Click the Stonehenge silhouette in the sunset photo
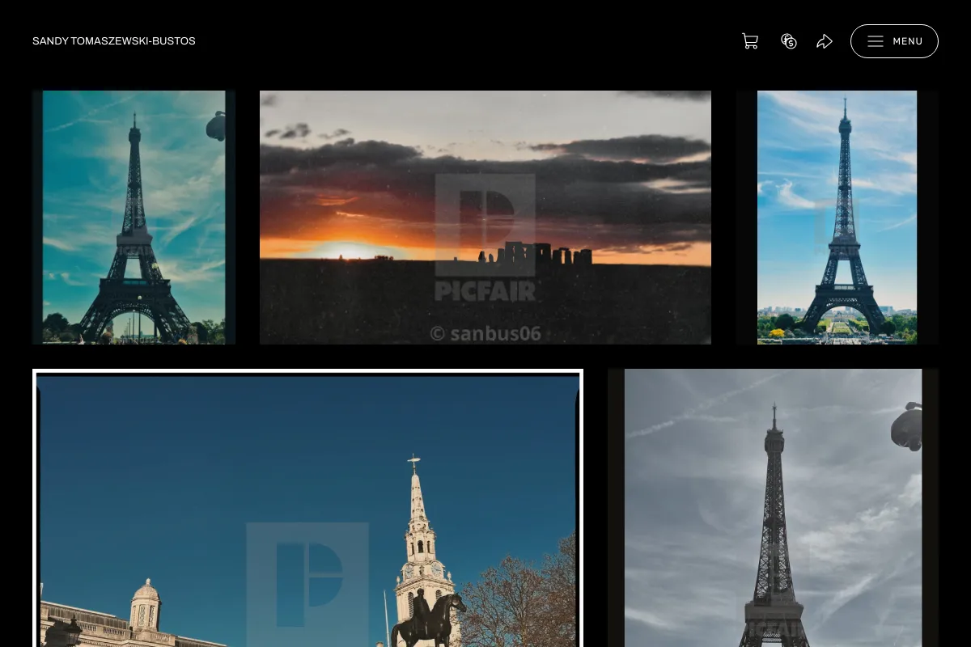 [x=536, y=254]
